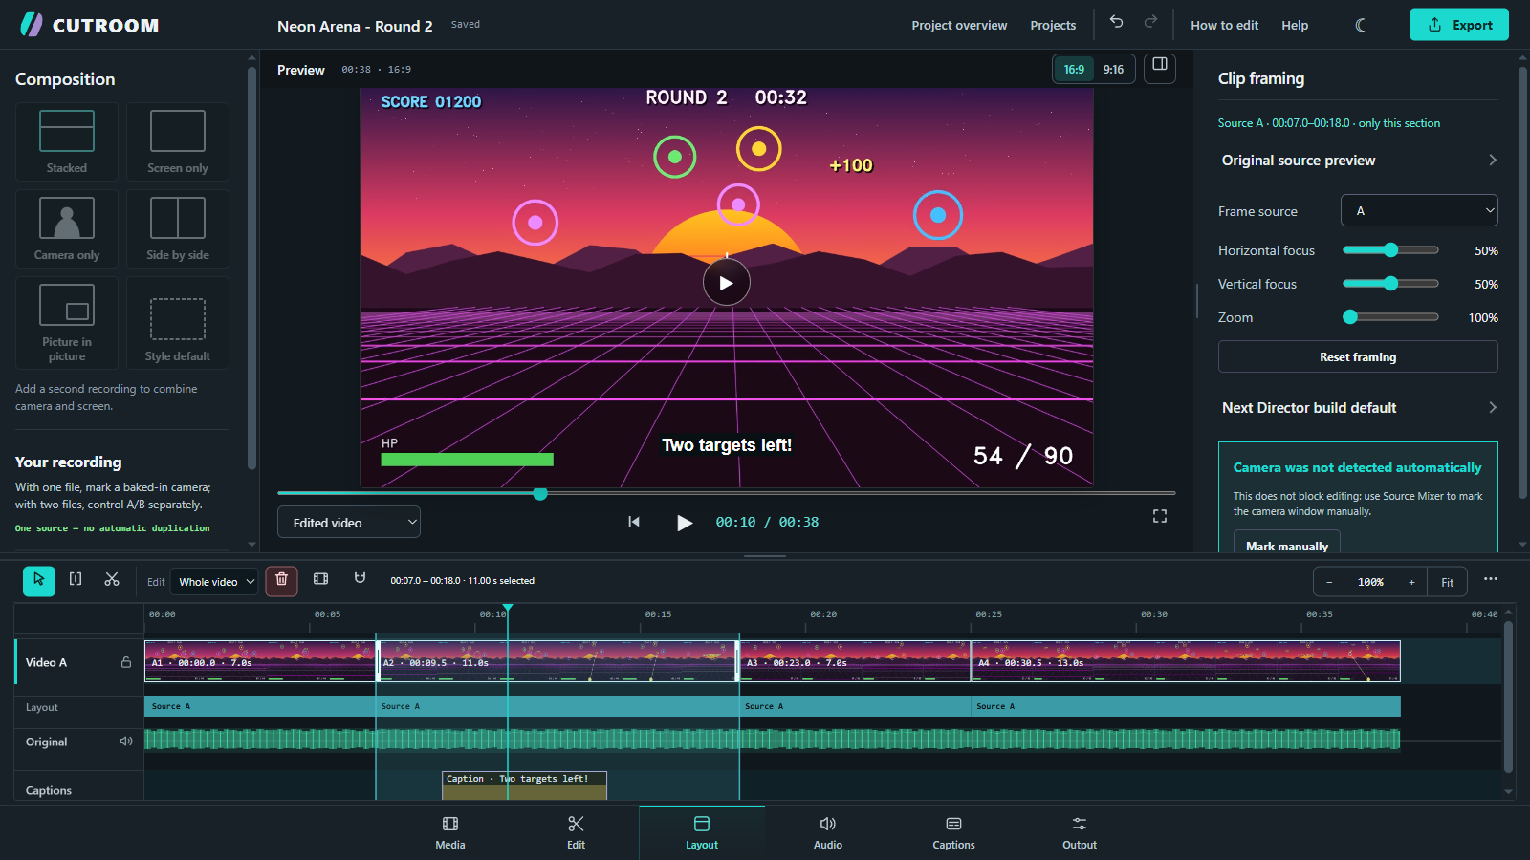The image size is (1530, 860).
Task: Switch preview to 9:16 aspect
Action: coord(1113,70)
